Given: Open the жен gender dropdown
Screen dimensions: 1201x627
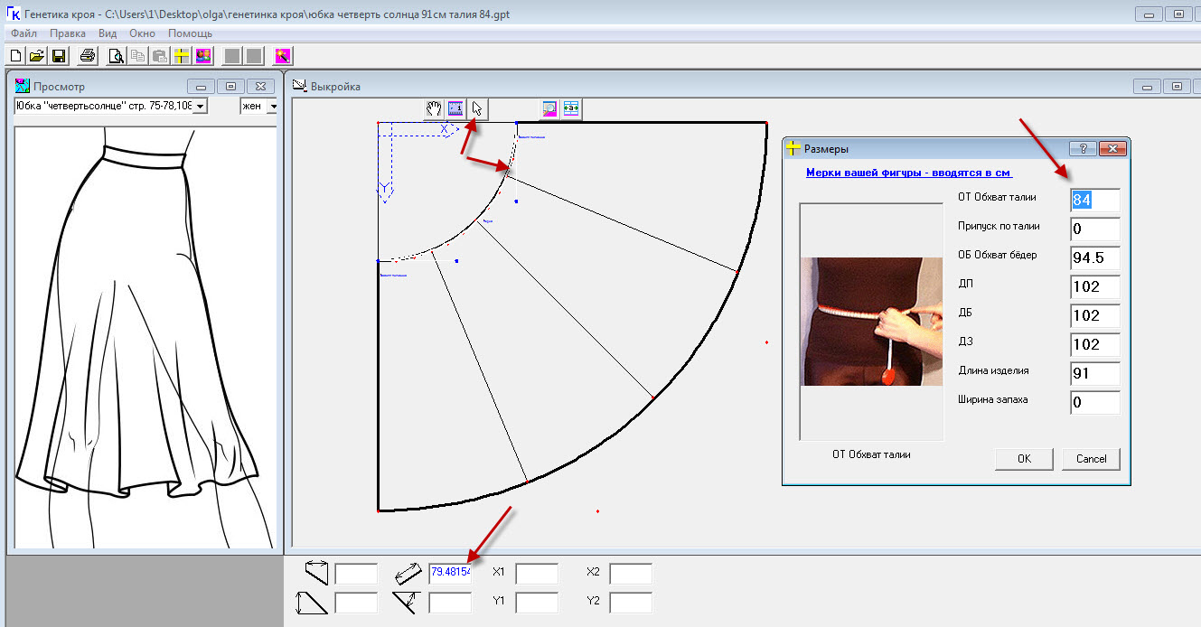Looking at the screenshot, I should point(273,107).
